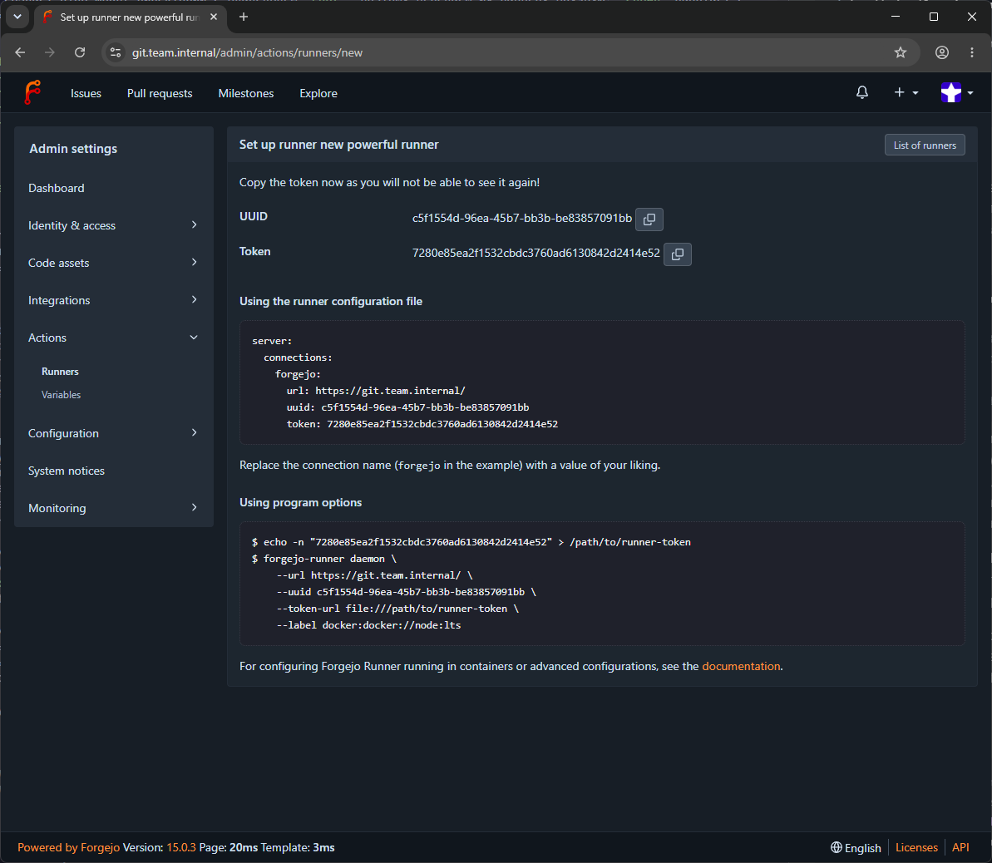992x863 pixels.
Task: Expand the Monitoring section
Action: (113, 507)
